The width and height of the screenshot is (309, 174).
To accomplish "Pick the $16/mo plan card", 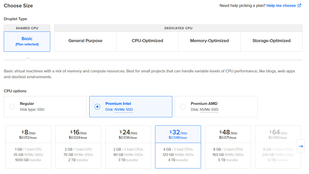I will pos(78,147).
